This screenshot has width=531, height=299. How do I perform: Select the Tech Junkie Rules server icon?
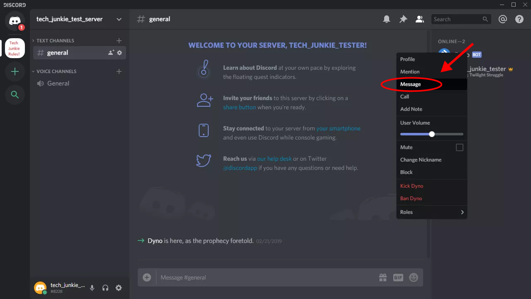click(x=15, y=48)
